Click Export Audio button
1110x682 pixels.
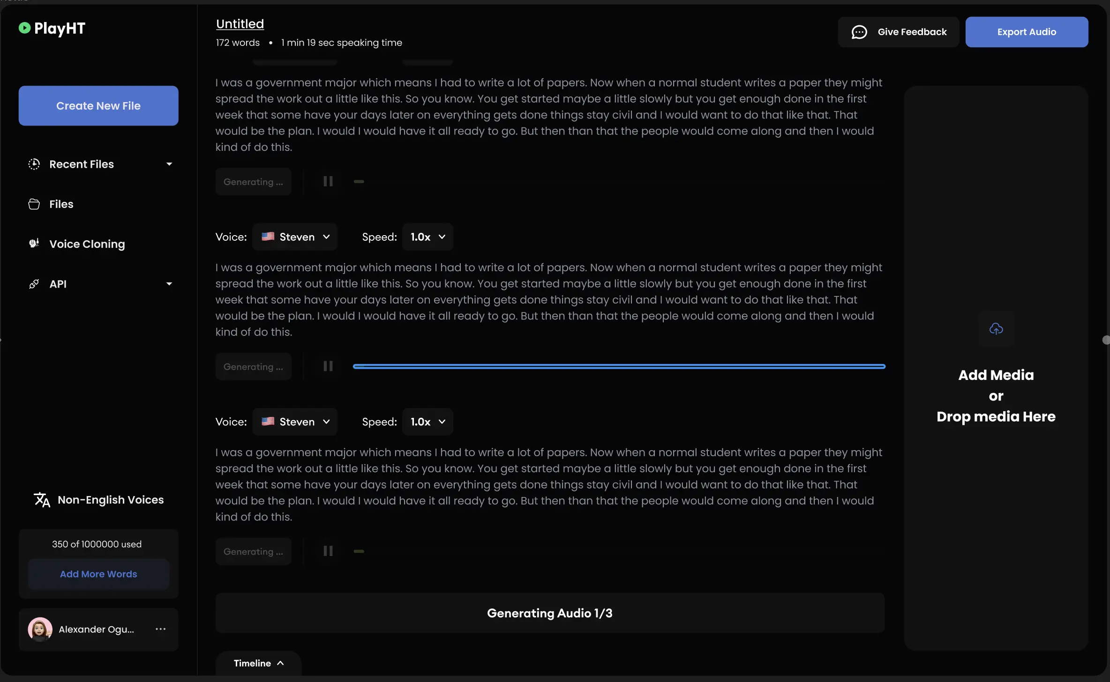pyautogui.click(x=1027, y=32)
